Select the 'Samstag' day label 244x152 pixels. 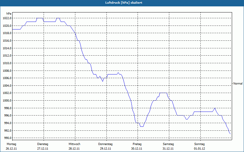[168, 144]
